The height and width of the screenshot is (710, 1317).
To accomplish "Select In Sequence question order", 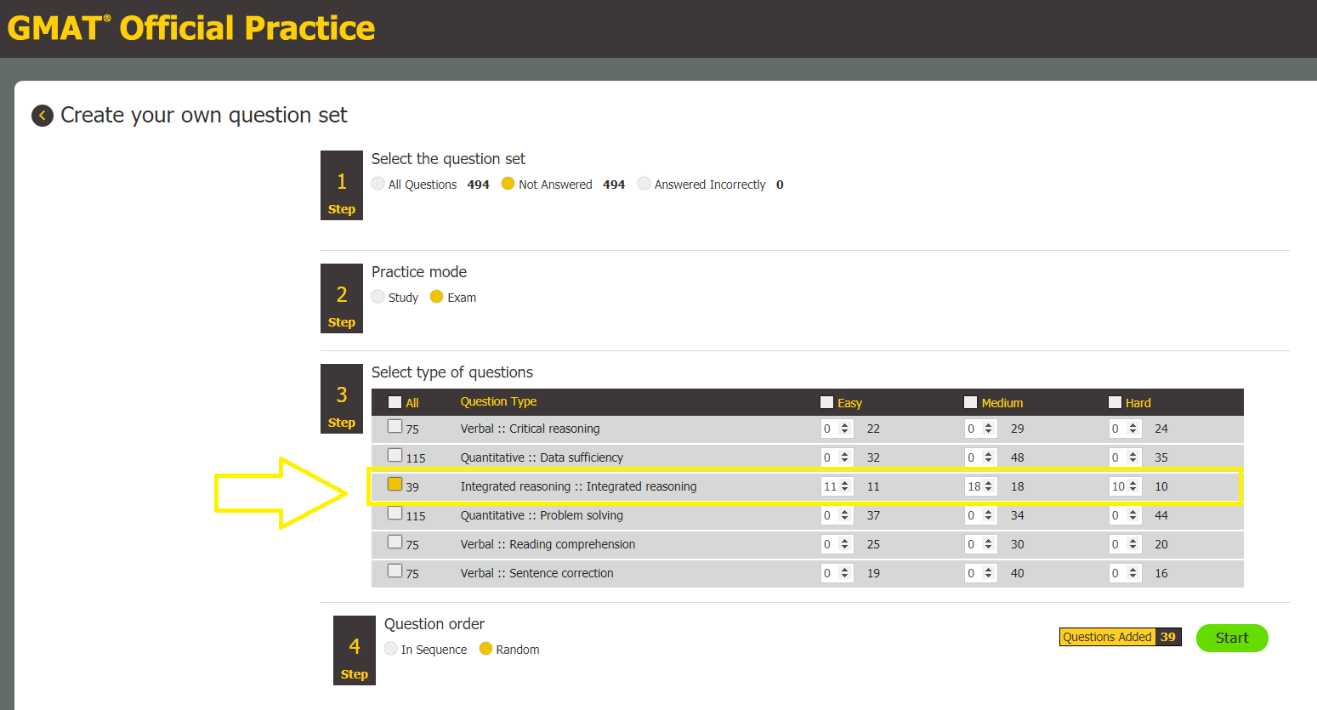I will (x=390, y=649).
